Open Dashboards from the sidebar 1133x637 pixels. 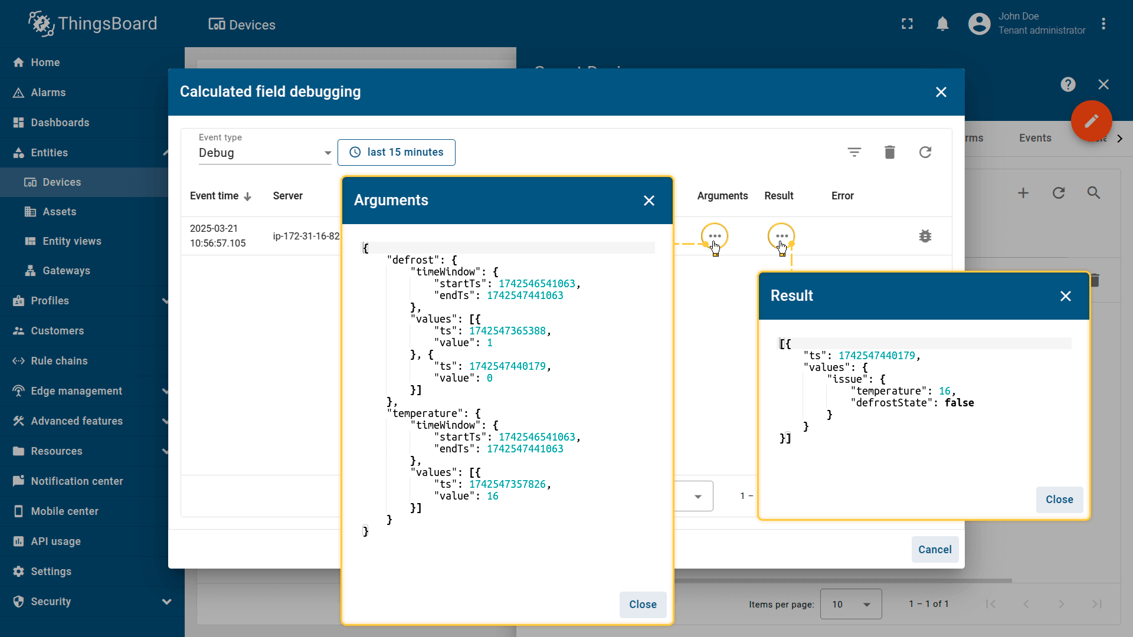coord(60,123)
